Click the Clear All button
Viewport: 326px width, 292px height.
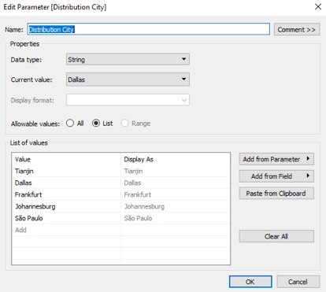276,236
